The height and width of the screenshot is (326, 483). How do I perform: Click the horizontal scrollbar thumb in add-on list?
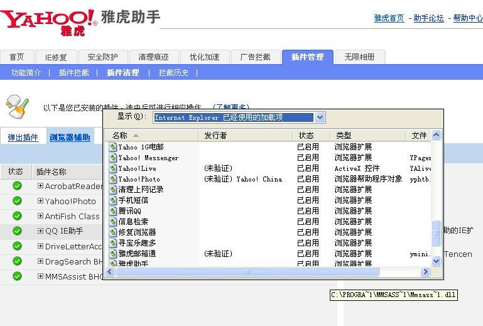coord(247,272)
